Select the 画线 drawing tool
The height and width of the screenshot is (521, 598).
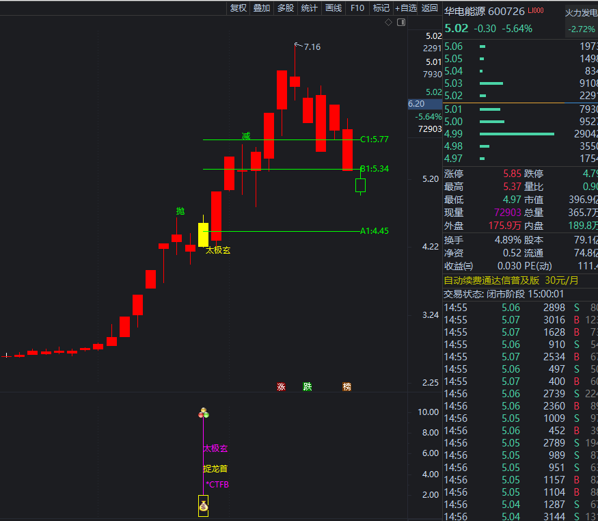334,8
